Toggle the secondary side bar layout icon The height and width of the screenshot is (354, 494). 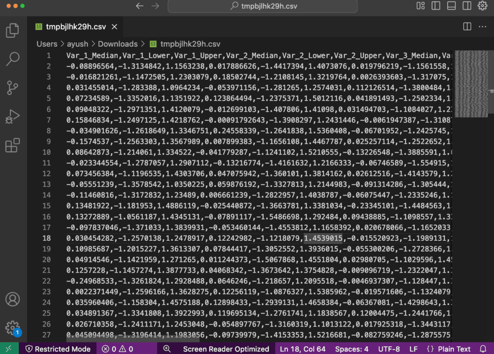(x=467, y=6)
